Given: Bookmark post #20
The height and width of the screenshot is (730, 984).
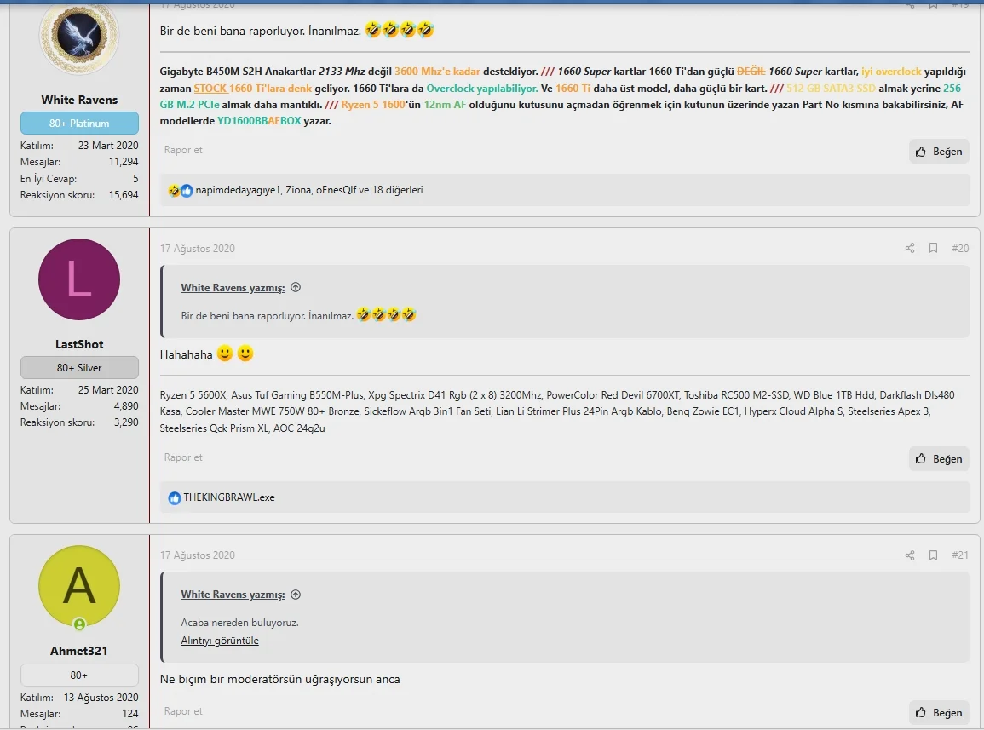Looking at the screenshot, I should click(933, 248).
